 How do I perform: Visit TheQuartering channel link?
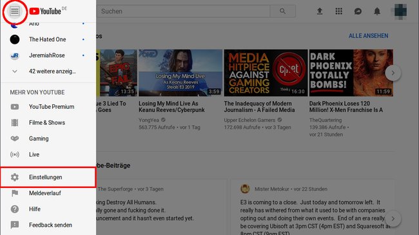326,120
